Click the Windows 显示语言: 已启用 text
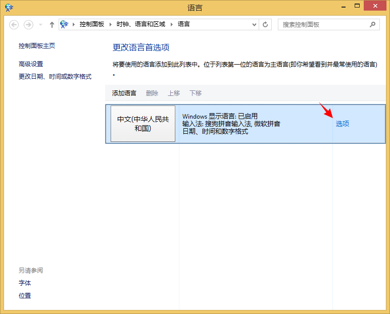390x314 pixels. coord(220,116)
